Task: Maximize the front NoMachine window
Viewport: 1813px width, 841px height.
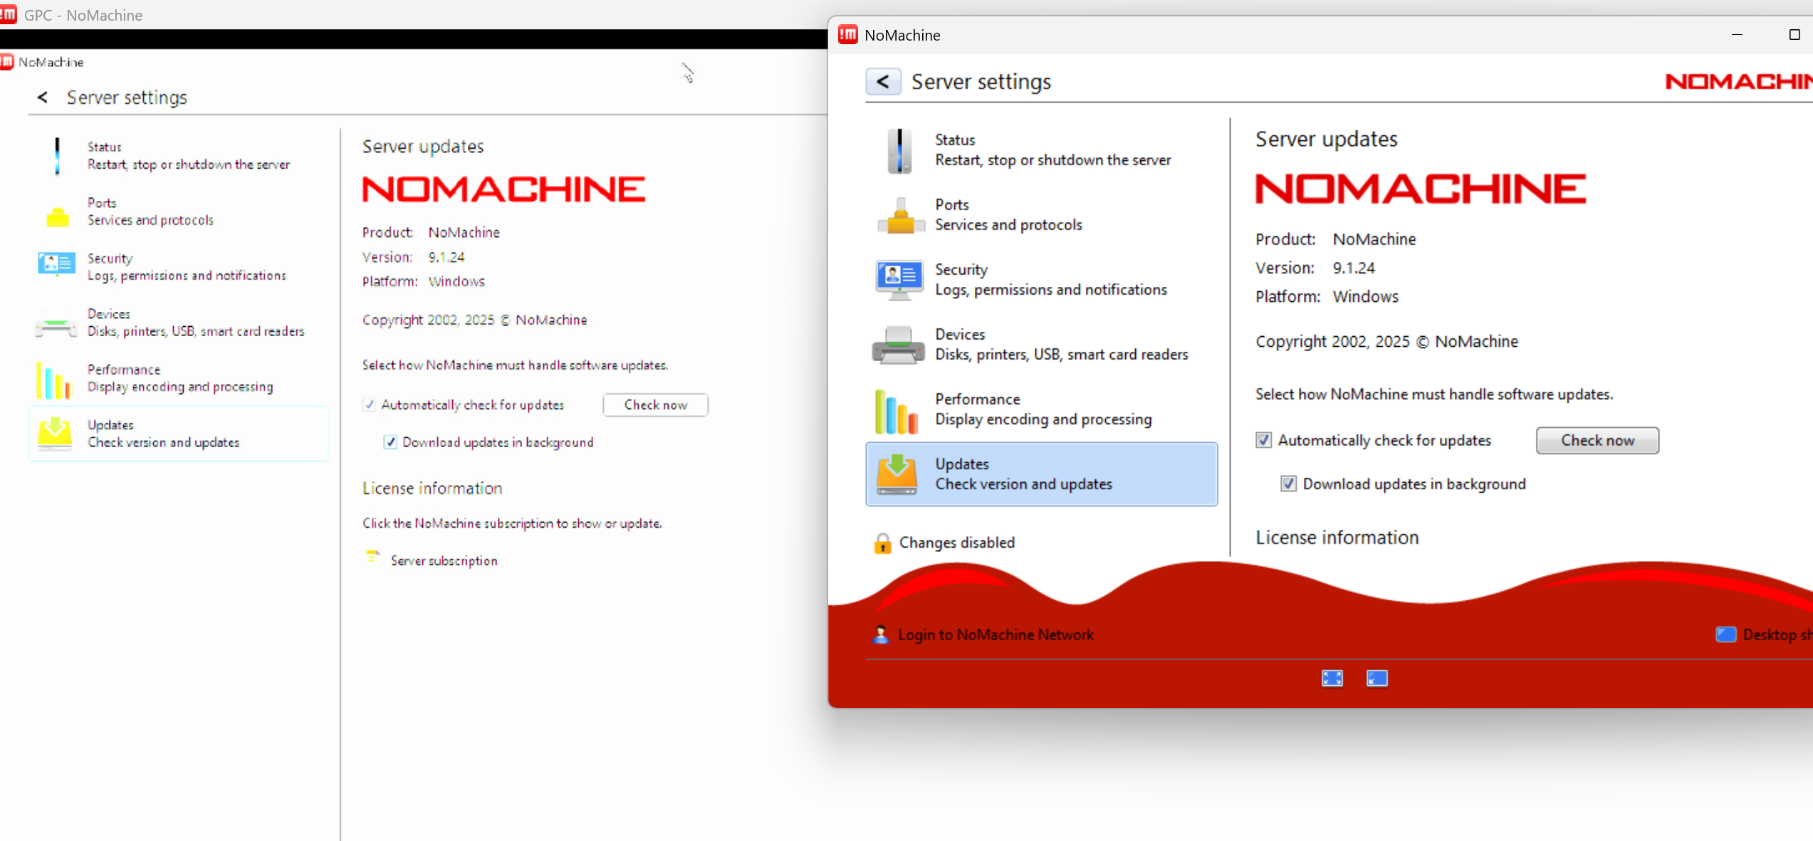Action: tap(1794, 35)
